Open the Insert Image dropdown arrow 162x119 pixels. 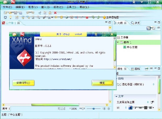52,17
